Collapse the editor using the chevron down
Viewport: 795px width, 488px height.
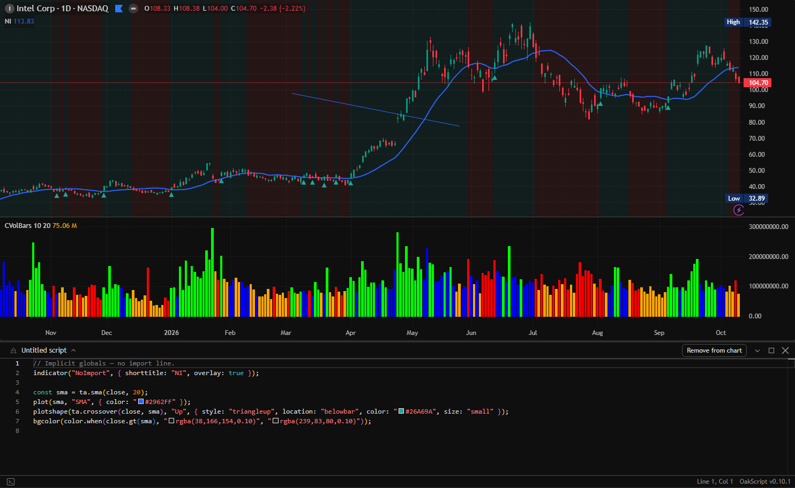tap(757, 350)
